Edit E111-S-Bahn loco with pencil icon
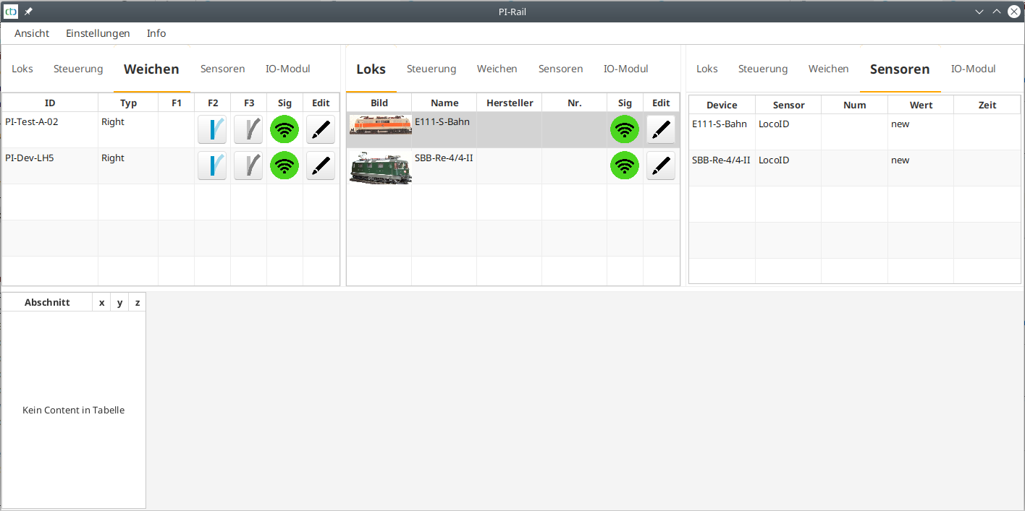The image size is (1025, 511). 661,129
